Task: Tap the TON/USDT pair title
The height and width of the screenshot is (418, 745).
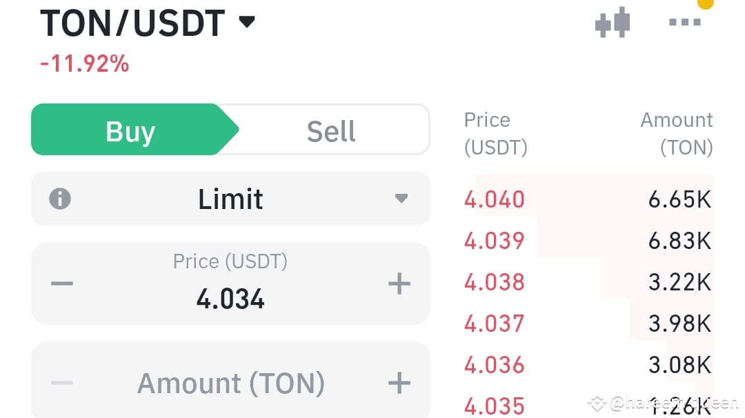Action: click(x=132, y=23)
